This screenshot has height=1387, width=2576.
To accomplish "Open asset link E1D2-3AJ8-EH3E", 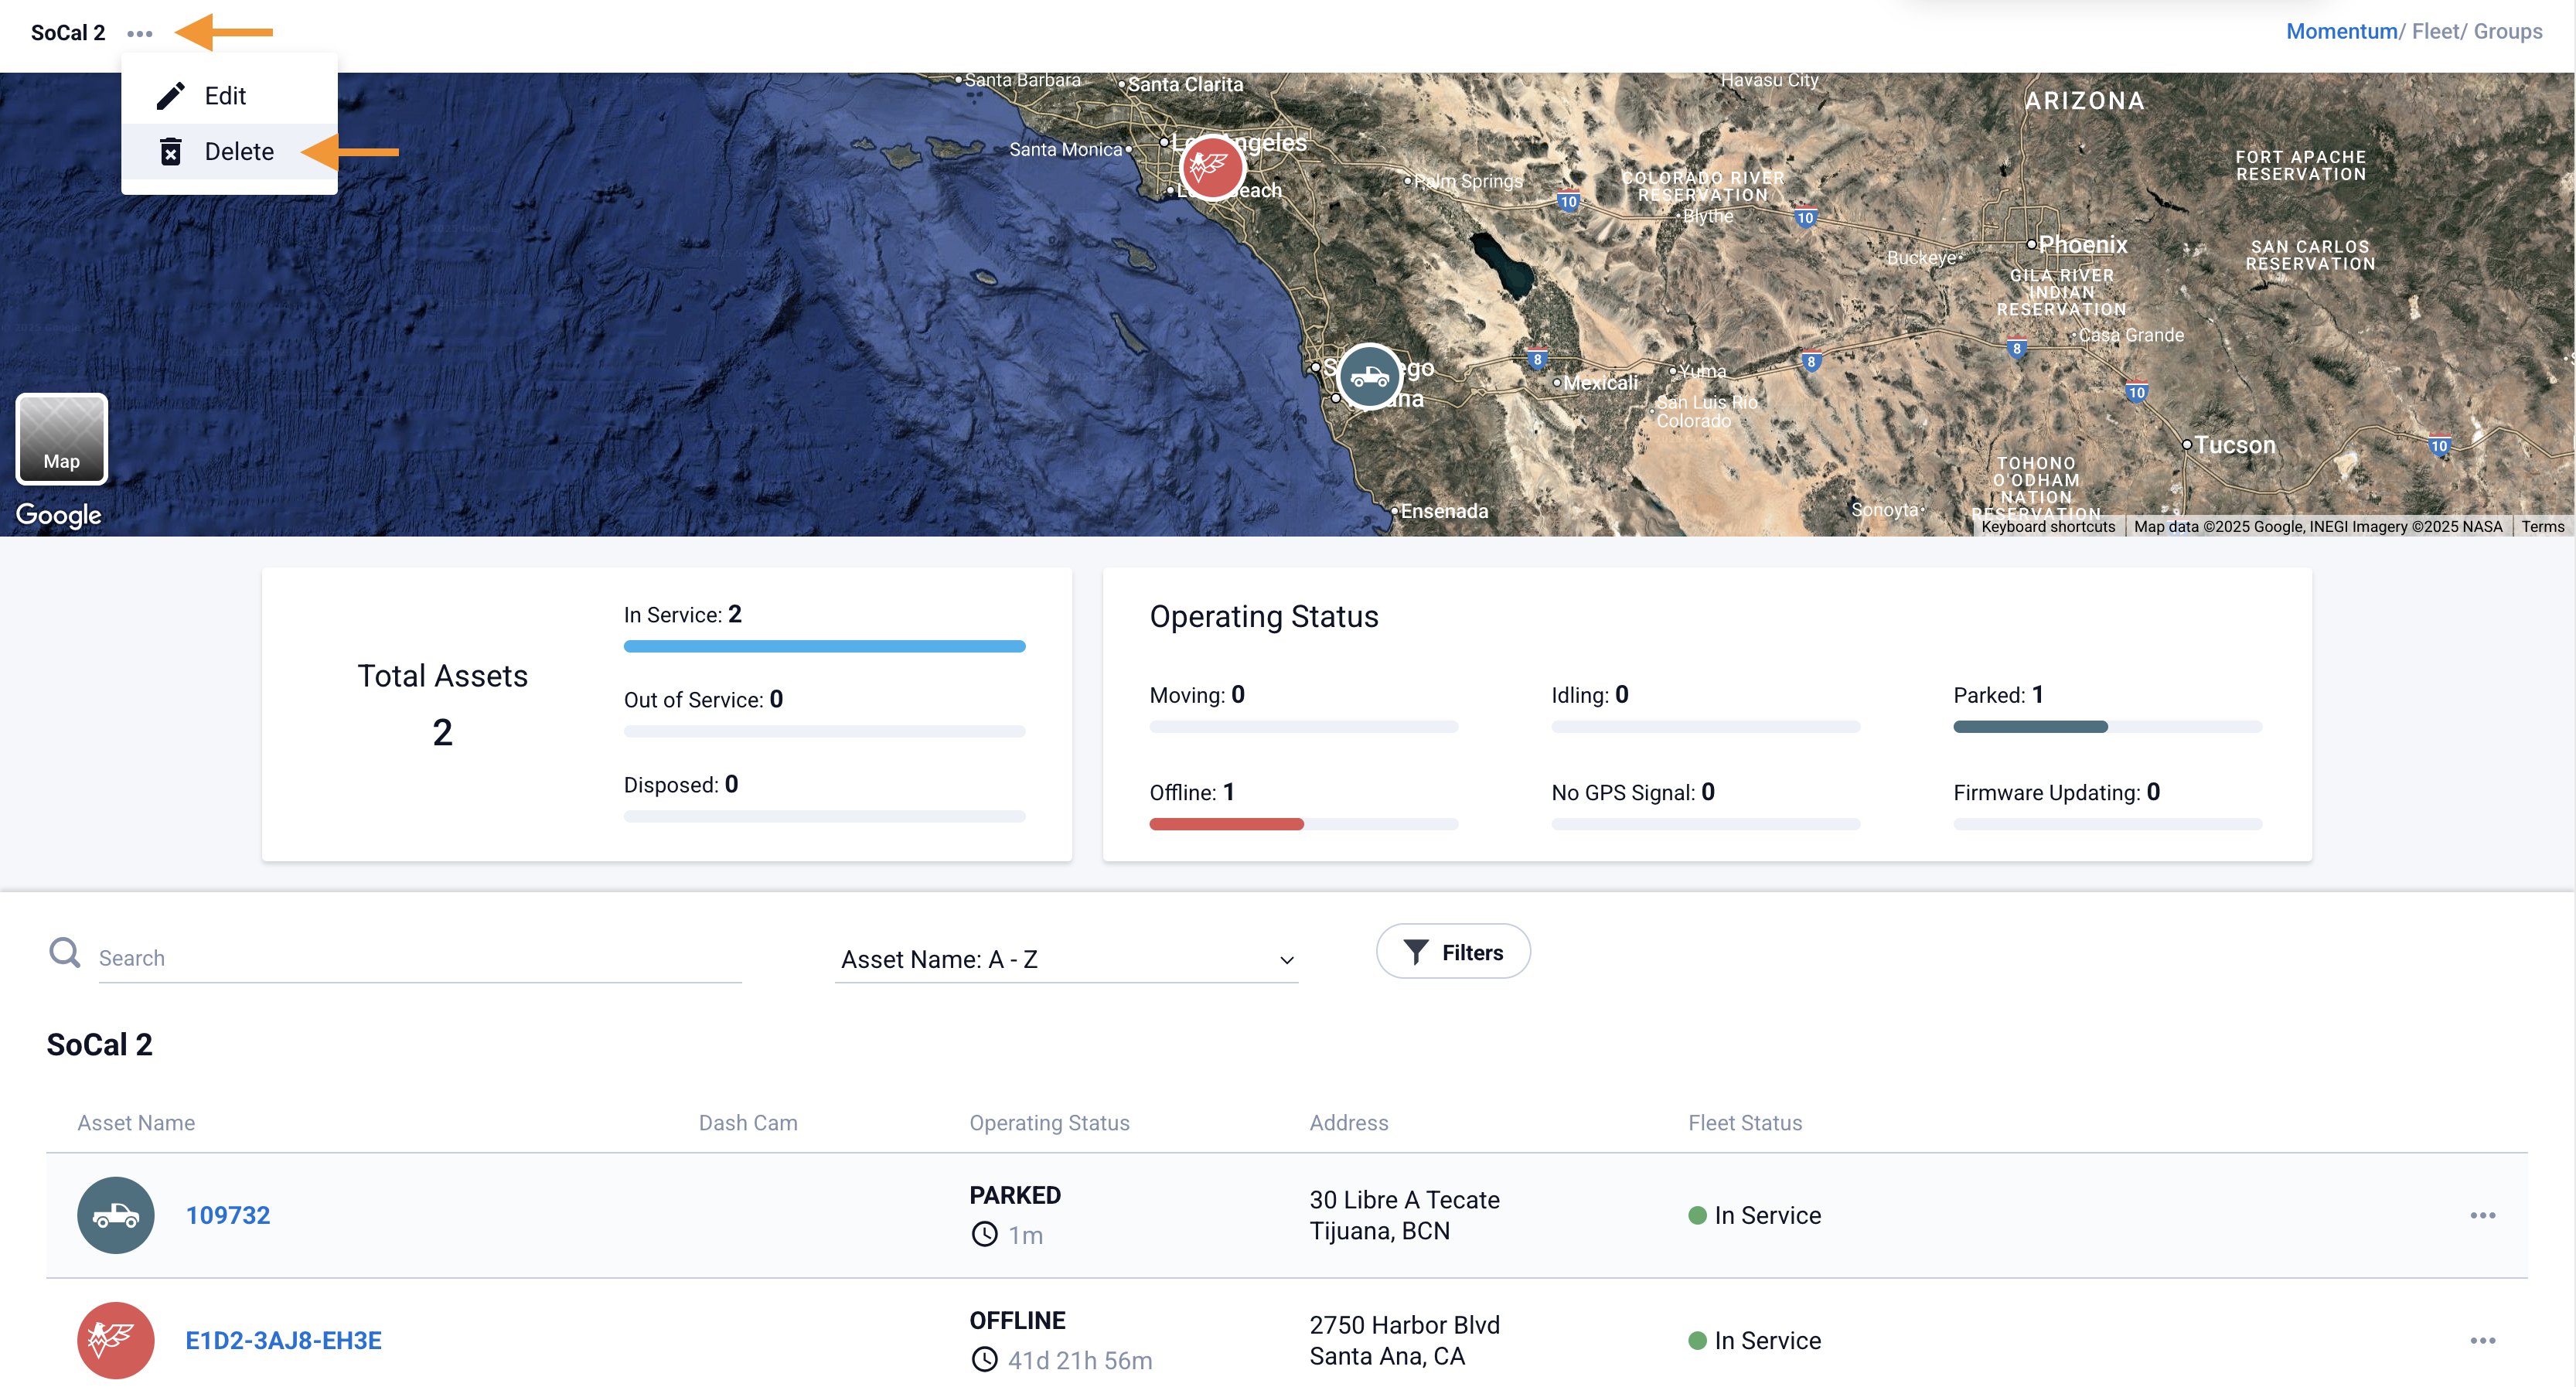I will pos(283,1339).
